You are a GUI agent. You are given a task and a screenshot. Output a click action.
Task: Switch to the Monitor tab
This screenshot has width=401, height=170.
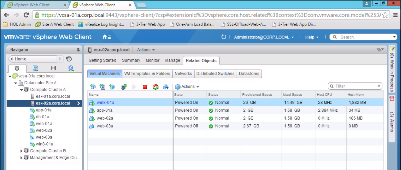[153, 60]
